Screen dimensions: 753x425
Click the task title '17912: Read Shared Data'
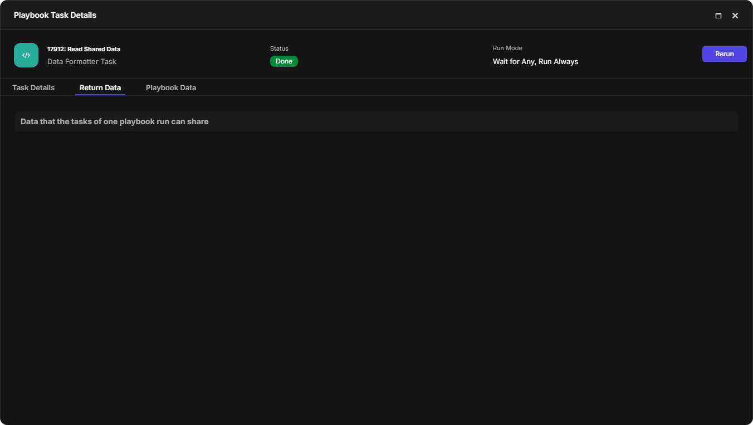[84, 49]
